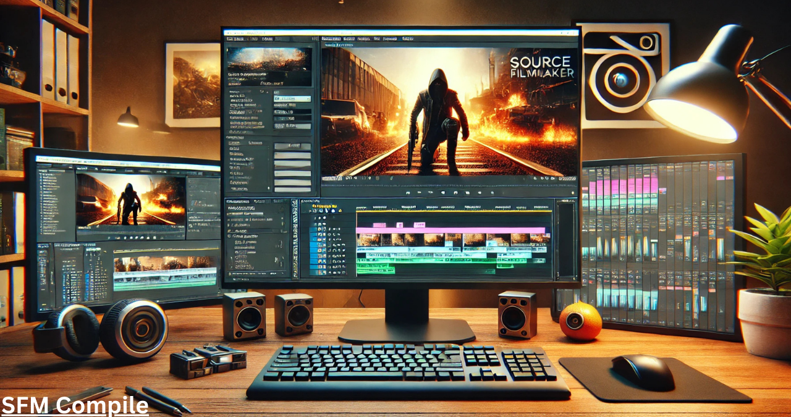The image size is (791, 417).
Task: Select the first fire scene thumbnail on the timeline
Action: (x=368, y=240)
